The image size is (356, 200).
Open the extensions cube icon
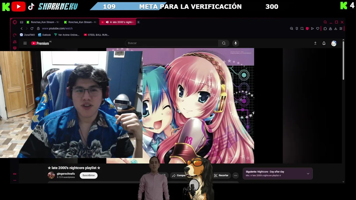[325, 28]
